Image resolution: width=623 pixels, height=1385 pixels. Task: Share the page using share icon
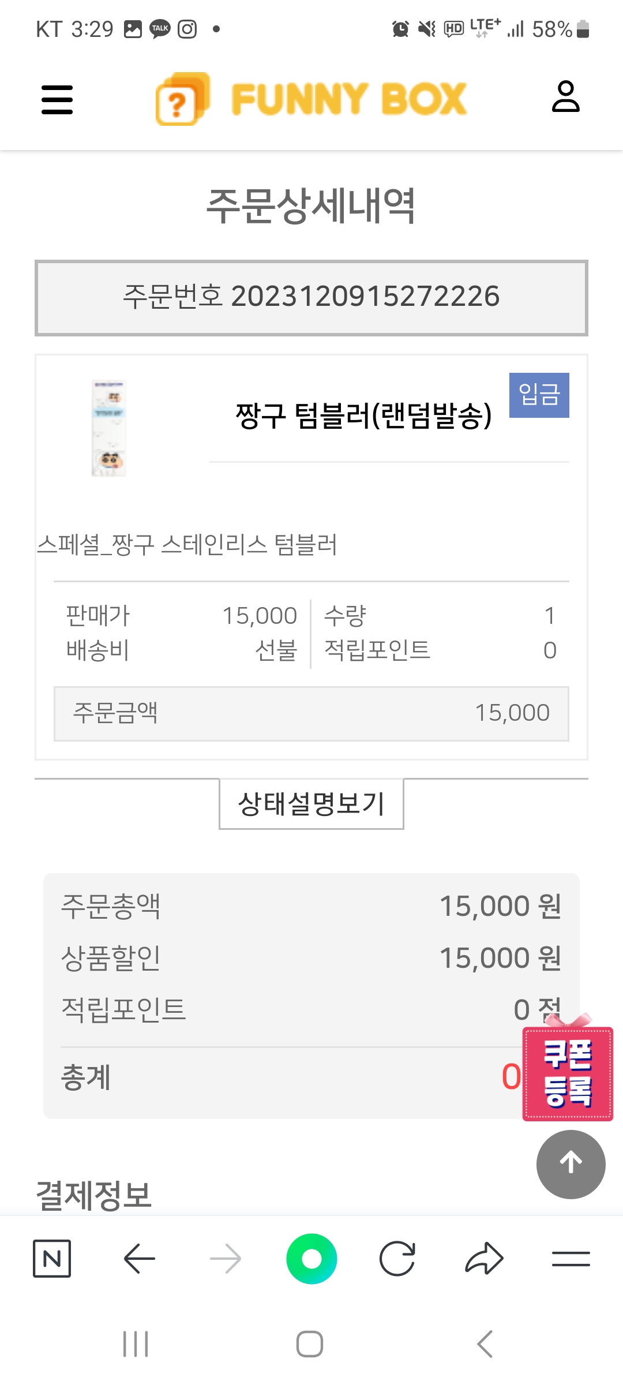tap(484, 1258)
